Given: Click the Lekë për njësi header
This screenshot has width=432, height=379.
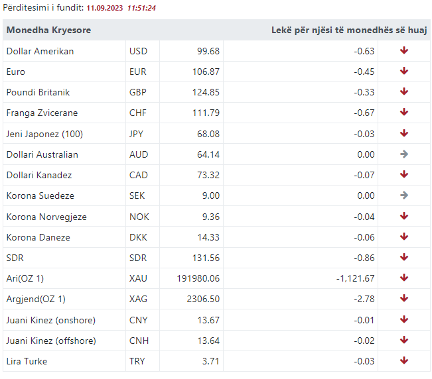Looking at the screenshot, I should click(x=349, y=30).
